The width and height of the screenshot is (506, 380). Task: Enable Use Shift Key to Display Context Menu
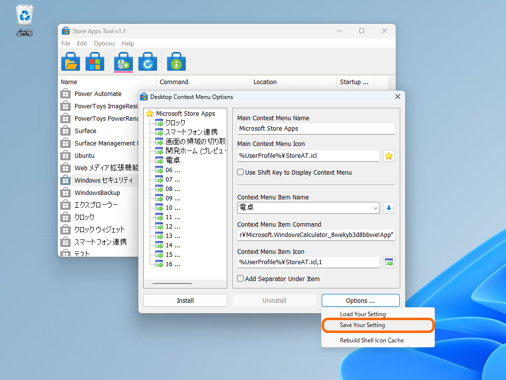pos(241,172)
